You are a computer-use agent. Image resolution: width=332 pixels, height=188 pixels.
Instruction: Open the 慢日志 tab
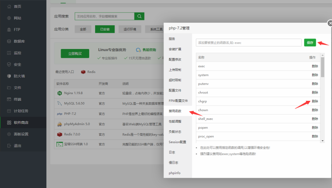pyautogui.click(x=178, y=163)
